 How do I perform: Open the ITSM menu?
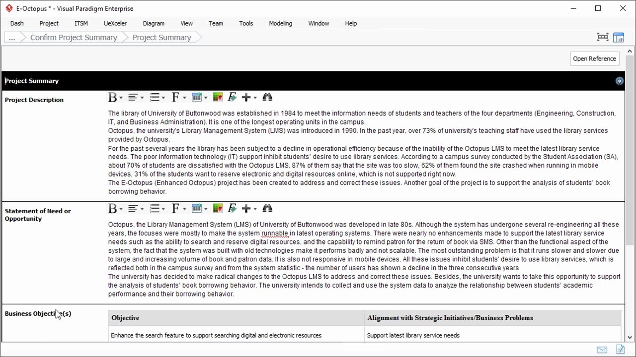(81, 23)
